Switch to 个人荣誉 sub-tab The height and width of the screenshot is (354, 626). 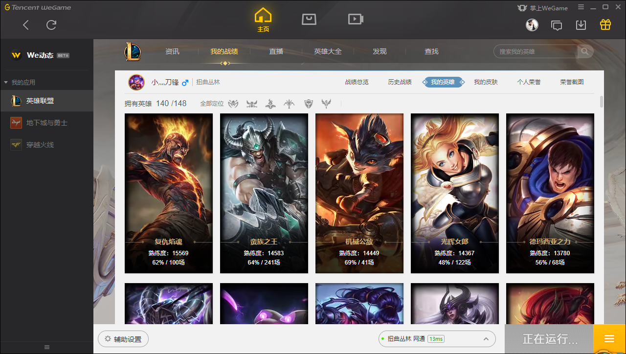tap(529, 82)
